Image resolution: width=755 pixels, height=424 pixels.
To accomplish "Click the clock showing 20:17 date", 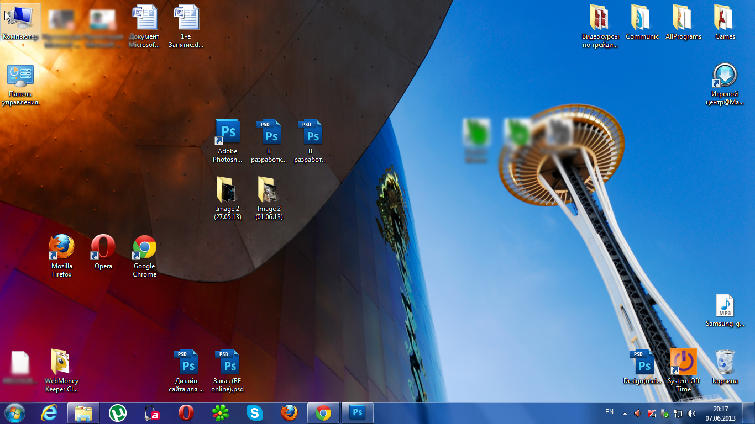I will [720, 413].
